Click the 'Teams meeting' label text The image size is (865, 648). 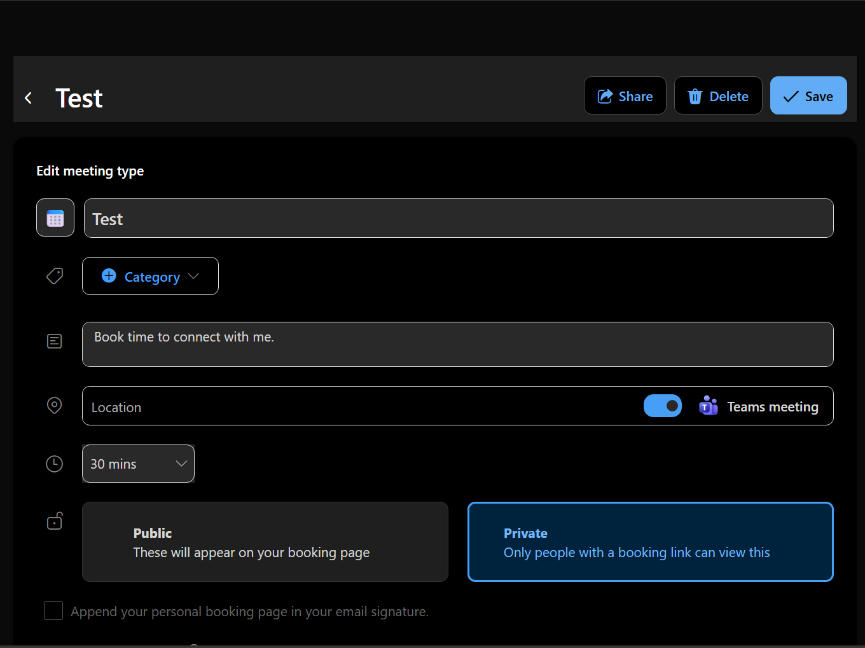[x=773, y=407]
